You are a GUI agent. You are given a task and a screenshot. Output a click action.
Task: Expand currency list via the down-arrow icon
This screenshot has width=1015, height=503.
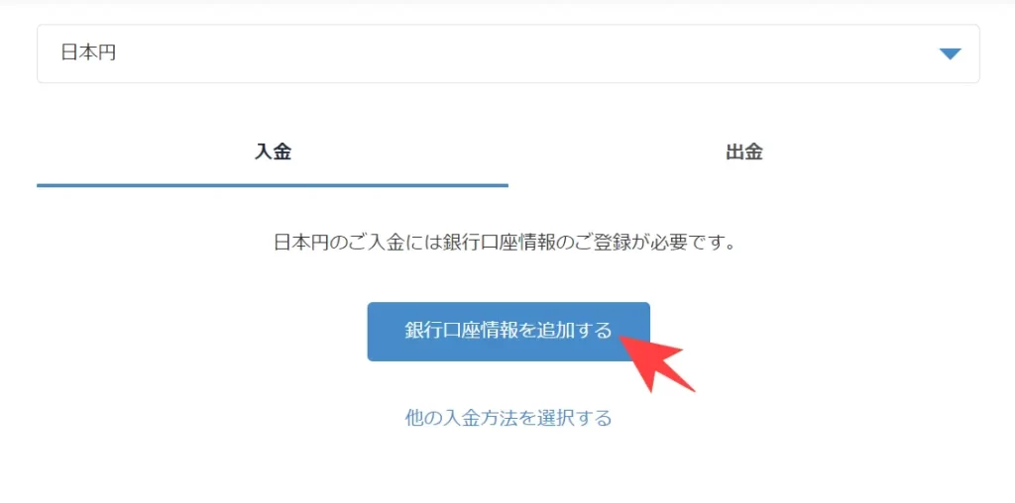pos(950,54)
